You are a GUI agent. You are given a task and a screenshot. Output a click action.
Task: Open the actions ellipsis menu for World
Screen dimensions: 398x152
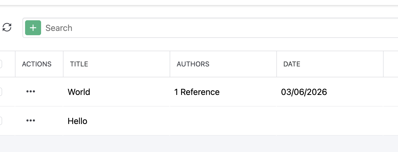(31, 92)
